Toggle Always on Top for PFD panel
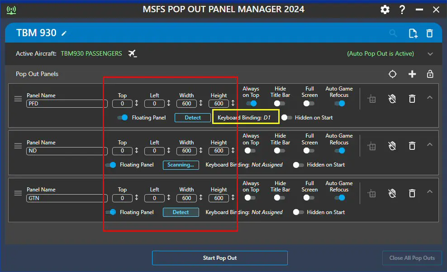The height and width of the screenshot is (272, 447). [x=251, y=103]
